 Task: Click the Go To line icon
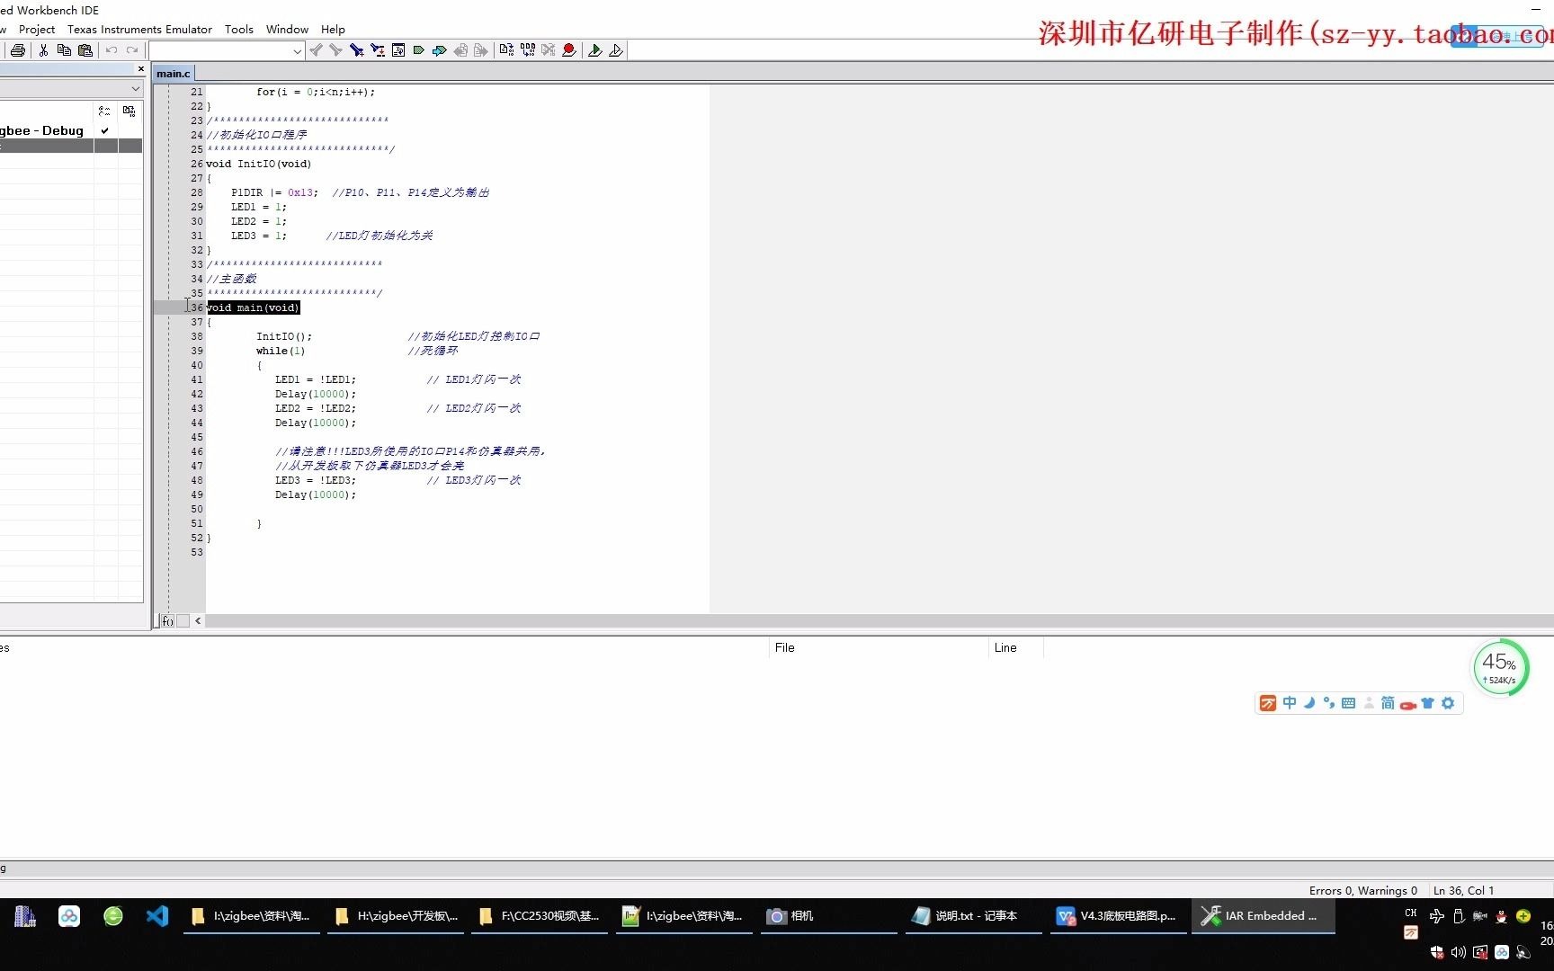click(x=398, y=50)
